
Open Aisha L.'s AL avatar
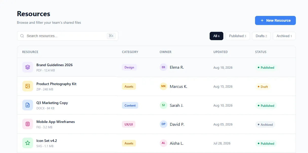(164, 143)
